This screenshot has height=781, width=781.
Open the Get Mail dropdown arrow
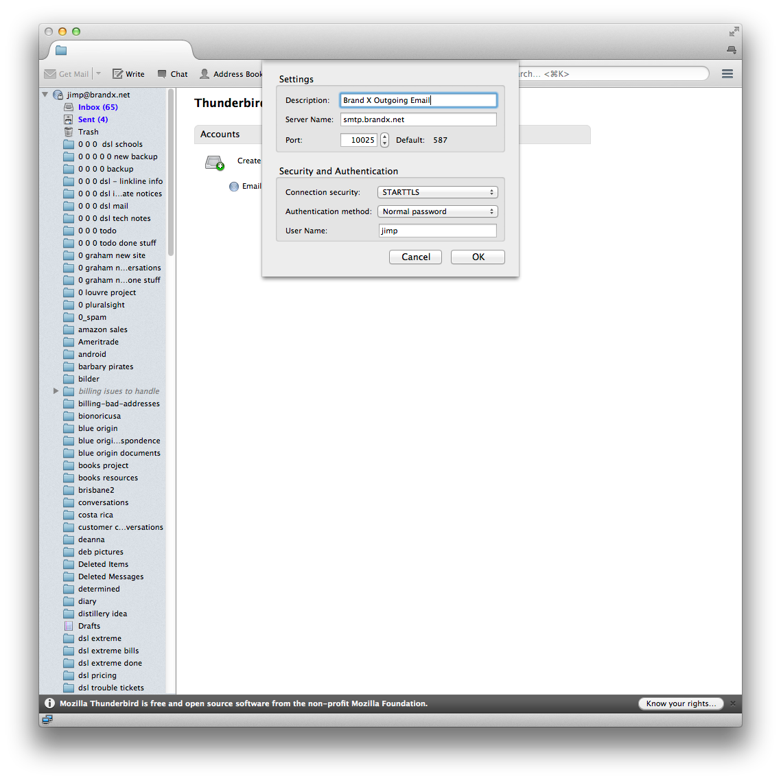[99, 73]
